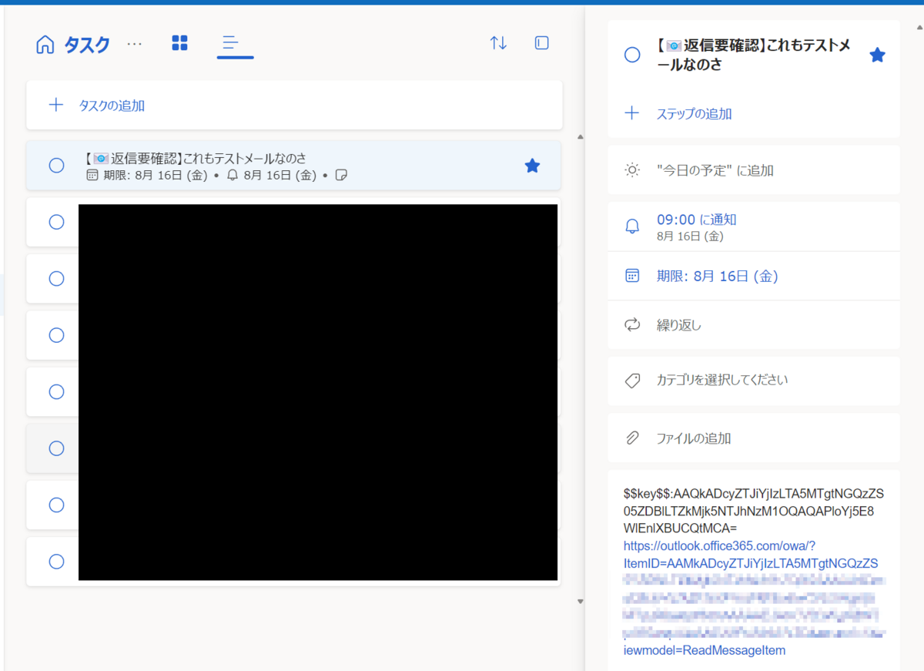Click the $$key$$ note text
This screenshot has height=671, width=924.
click(754, 510)
